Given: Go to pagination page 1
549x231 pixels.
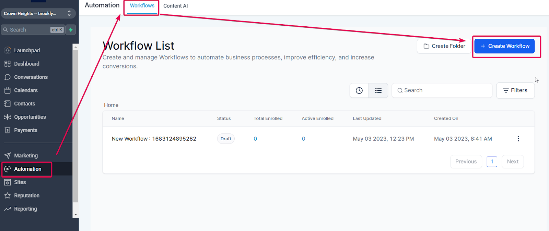Looking at the screenshot, I should tap(492, 162).
